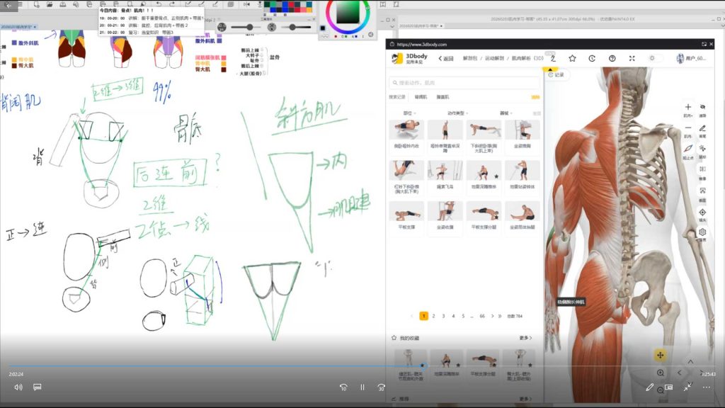This screenshot has width=725, height=408.
Task: Click the rotate left arrow in 3D view
Action: 679,373
